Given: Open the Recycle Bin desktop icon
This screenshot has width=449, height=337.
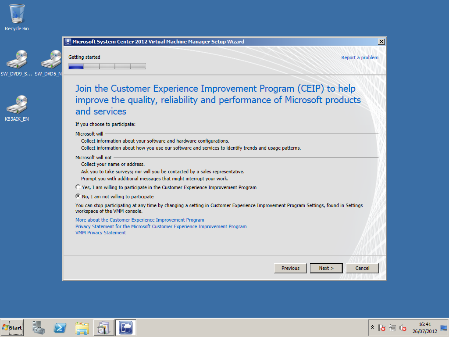Looking at the screenshot, I should [17, 17].
